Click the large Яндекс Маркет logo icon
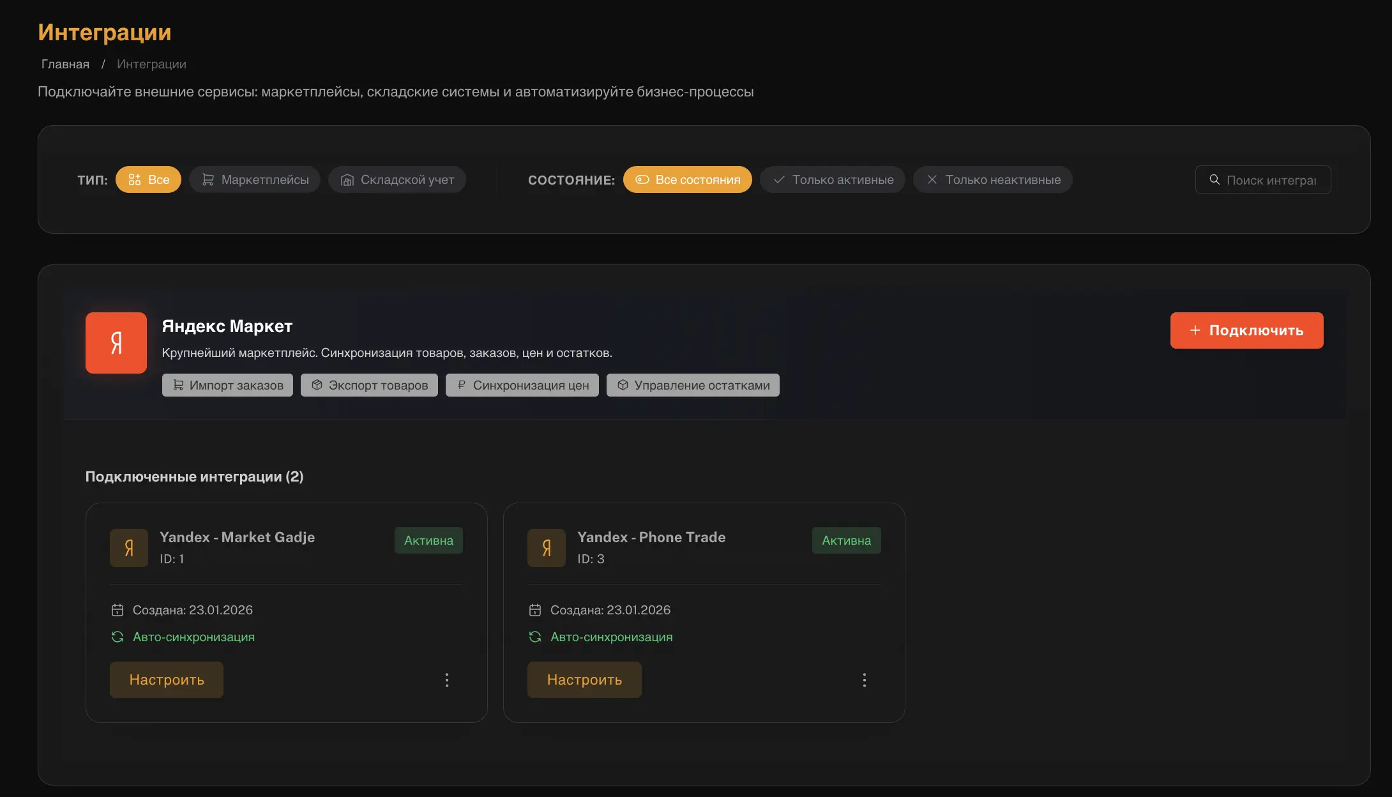This screenshot has width=1392, height=797. coord(116,343)
